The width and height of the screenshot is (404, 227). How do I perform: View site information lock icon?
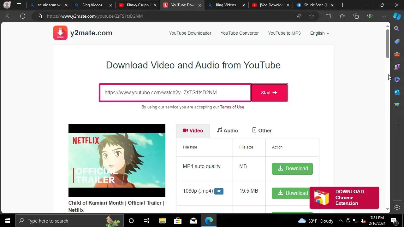pyautogui.click(x=39, y=16)
